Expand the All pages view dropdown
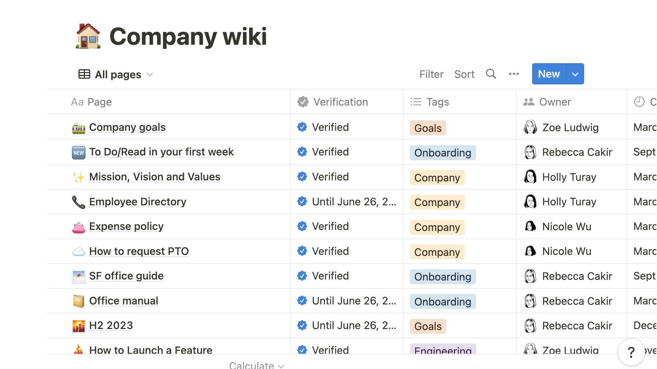Image resolution: width=657 pixels, height=369 pixels. point(150,74)
